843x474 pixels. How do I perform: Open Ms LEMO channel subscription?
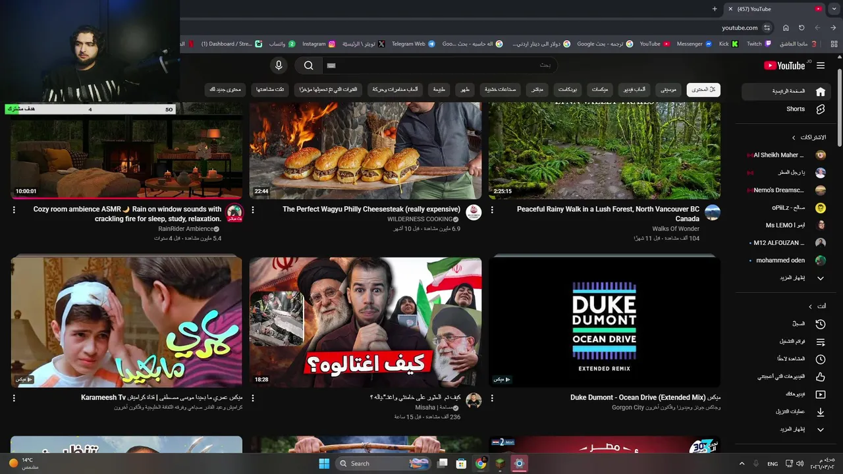pyautogui.click(x=786, y=225)
